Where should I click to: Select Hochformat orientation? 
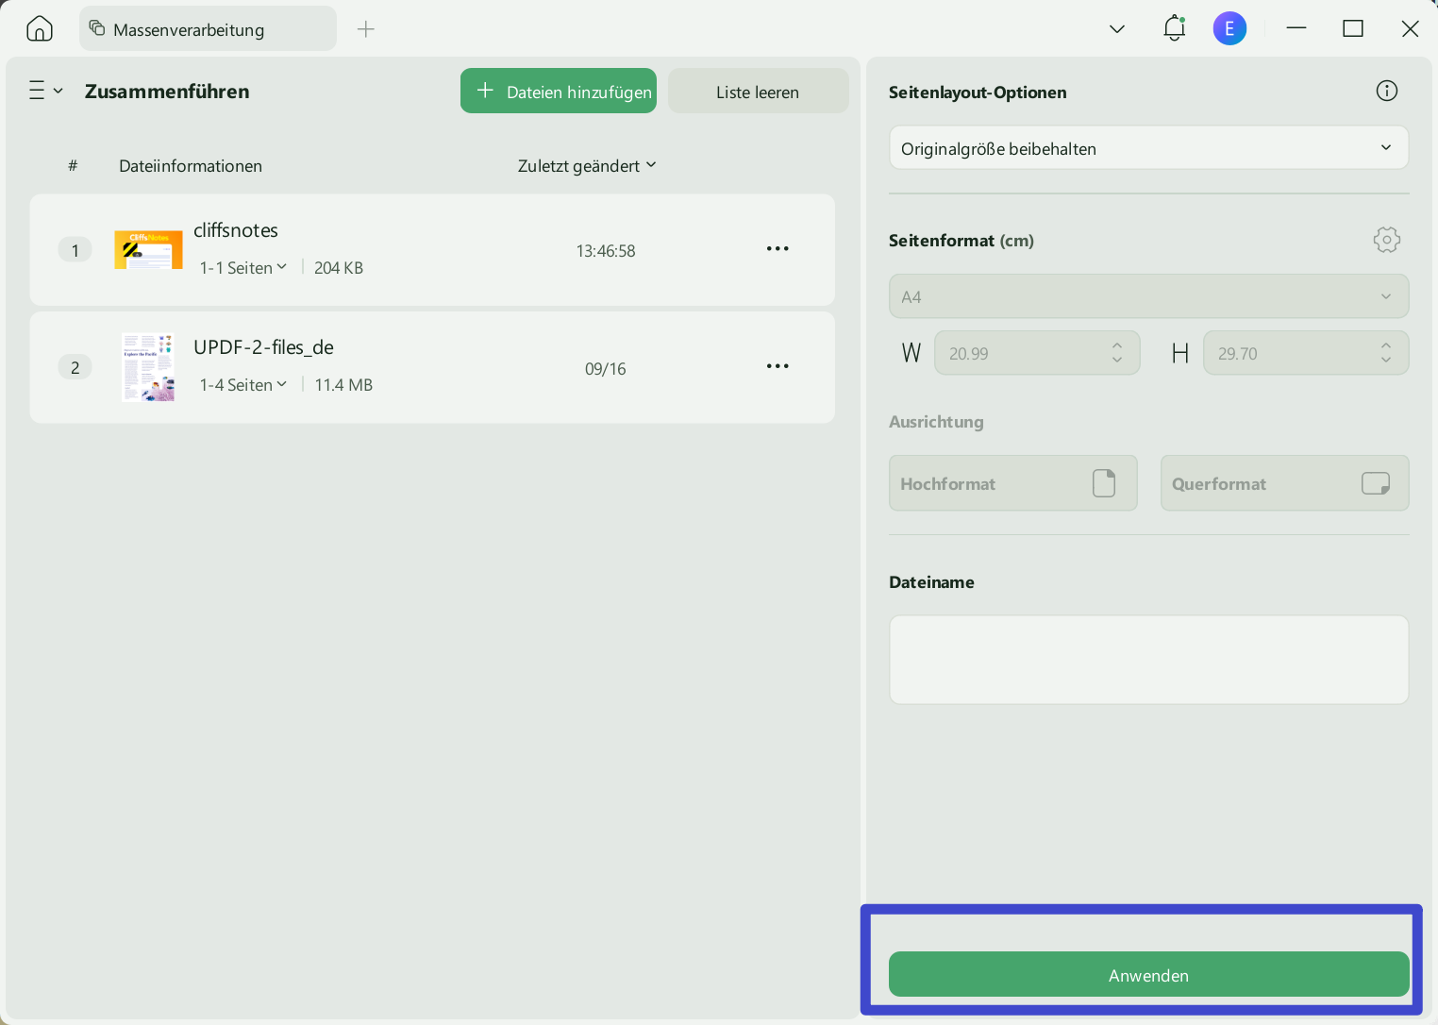(x=1012, y=483)
